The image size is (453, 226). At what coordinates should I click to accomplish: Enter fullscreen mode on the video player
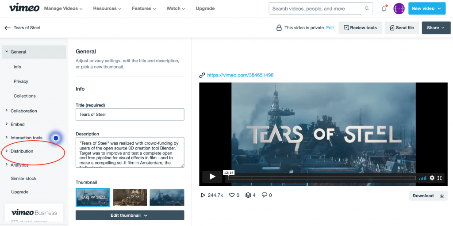pos(440,178)
